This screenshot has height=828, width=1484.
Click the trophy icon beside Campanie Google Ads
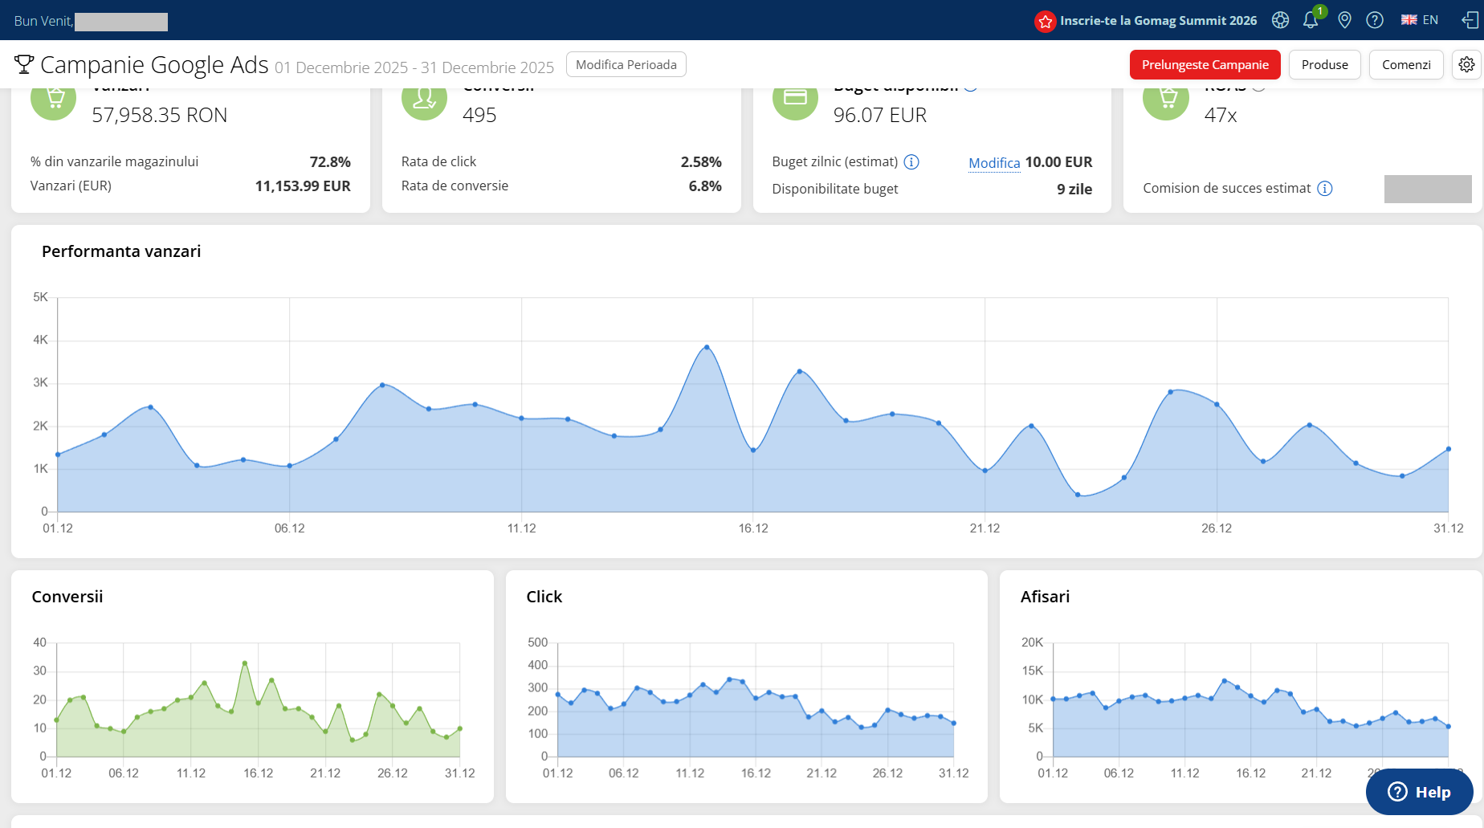24,64
